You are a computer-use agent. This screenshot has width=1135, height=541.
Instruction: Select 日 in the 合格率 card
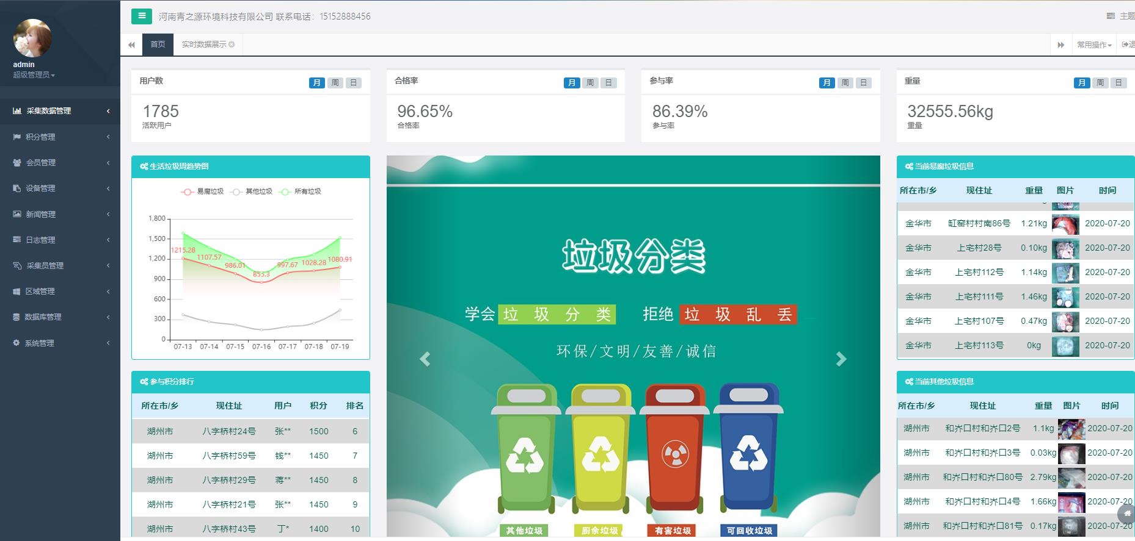608,83
